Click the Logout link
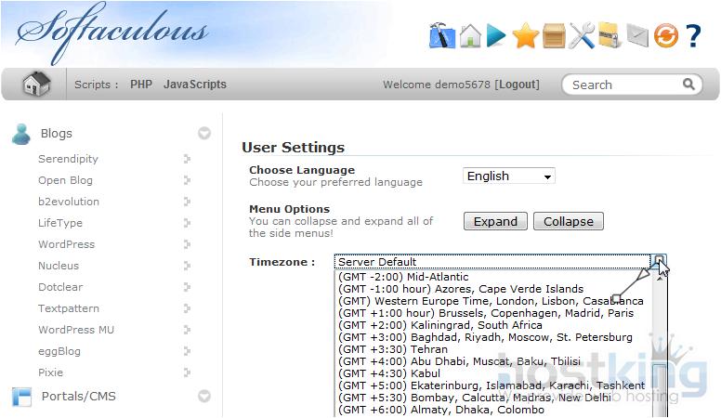This screenshot has width=721, height=418. tap(517, 85)
